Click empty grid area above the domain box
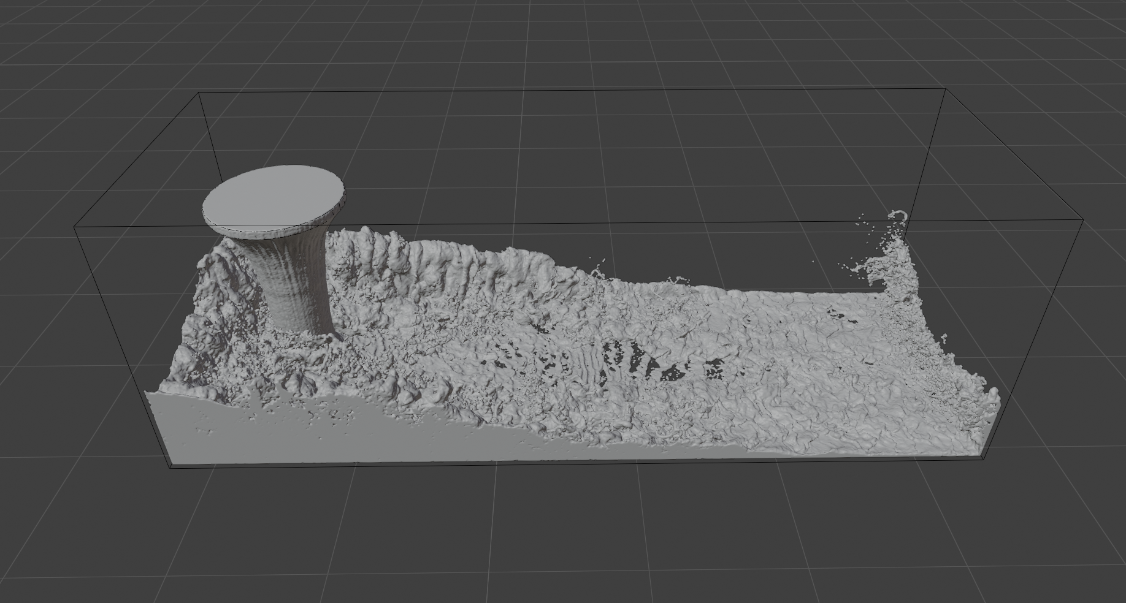The height and width of the screenshot is (603, 1126). point(552,49)
